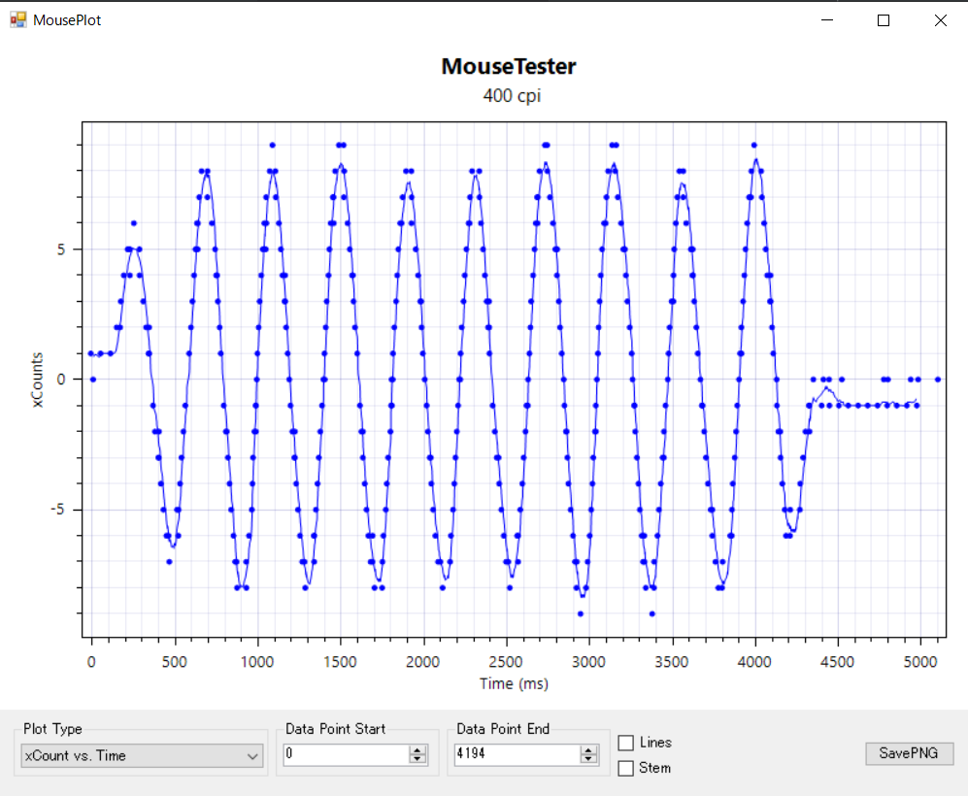968x796 pixels.
Task: Click the 400 cpi subtitle
Action: pos(512,96)
